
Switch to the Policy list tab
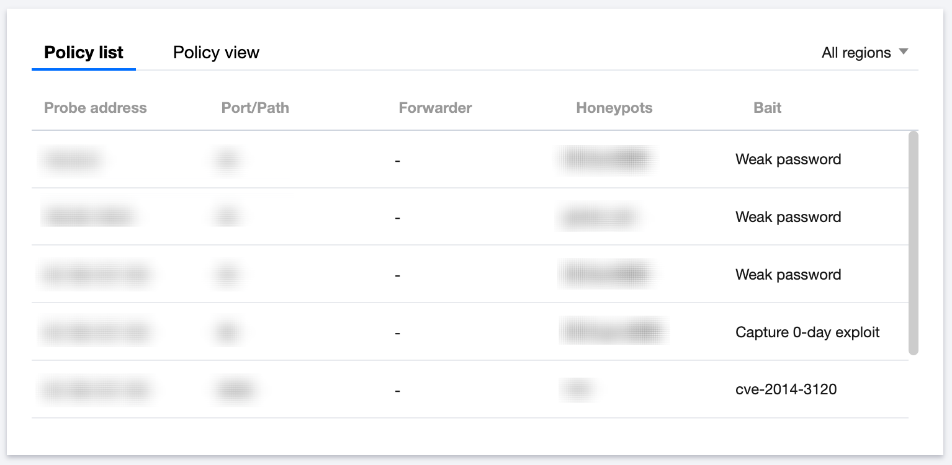click(84, 53)
